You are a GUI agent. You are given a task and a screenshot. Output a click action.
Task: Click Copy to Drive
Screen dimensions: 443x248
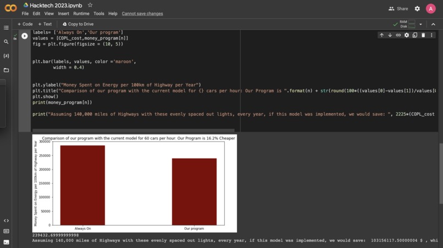point(78,24)
